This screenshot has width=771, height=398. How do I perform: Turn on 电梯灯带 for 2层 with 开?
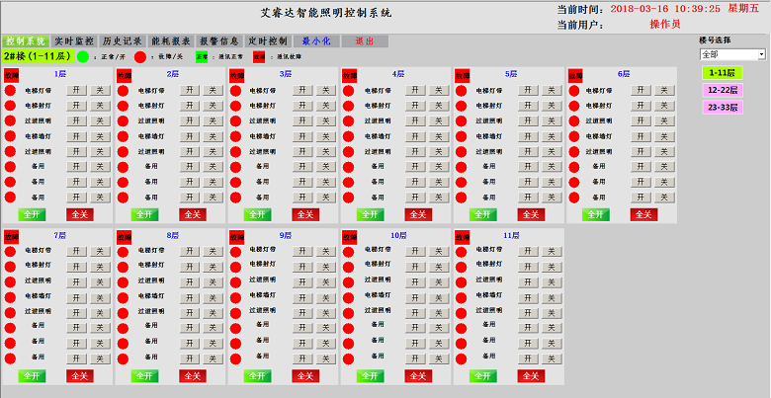point(189,91)
